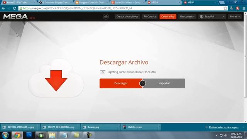The image size is (247, 139).
Task: Switch to the kuran10 - Videos Google+ tab
Action: [127, 3]
